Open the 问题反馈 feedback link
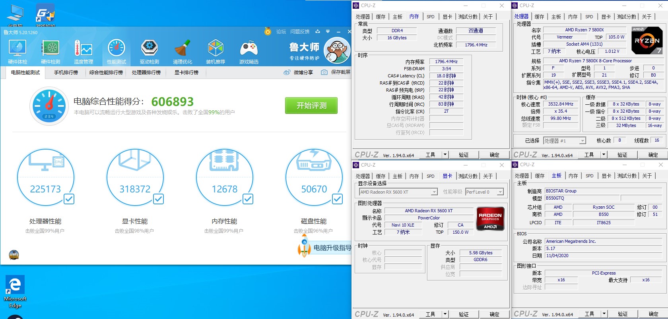This screenshot has height=319, width=668. pos(300,32)
